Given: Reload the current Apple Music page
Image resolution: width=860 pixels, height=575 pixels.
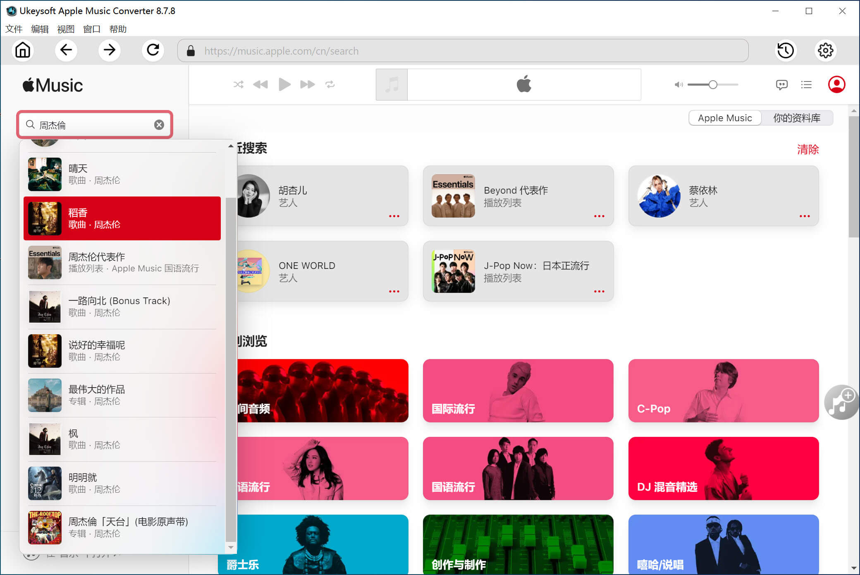Looking at the screenshot, I should 153,50.
